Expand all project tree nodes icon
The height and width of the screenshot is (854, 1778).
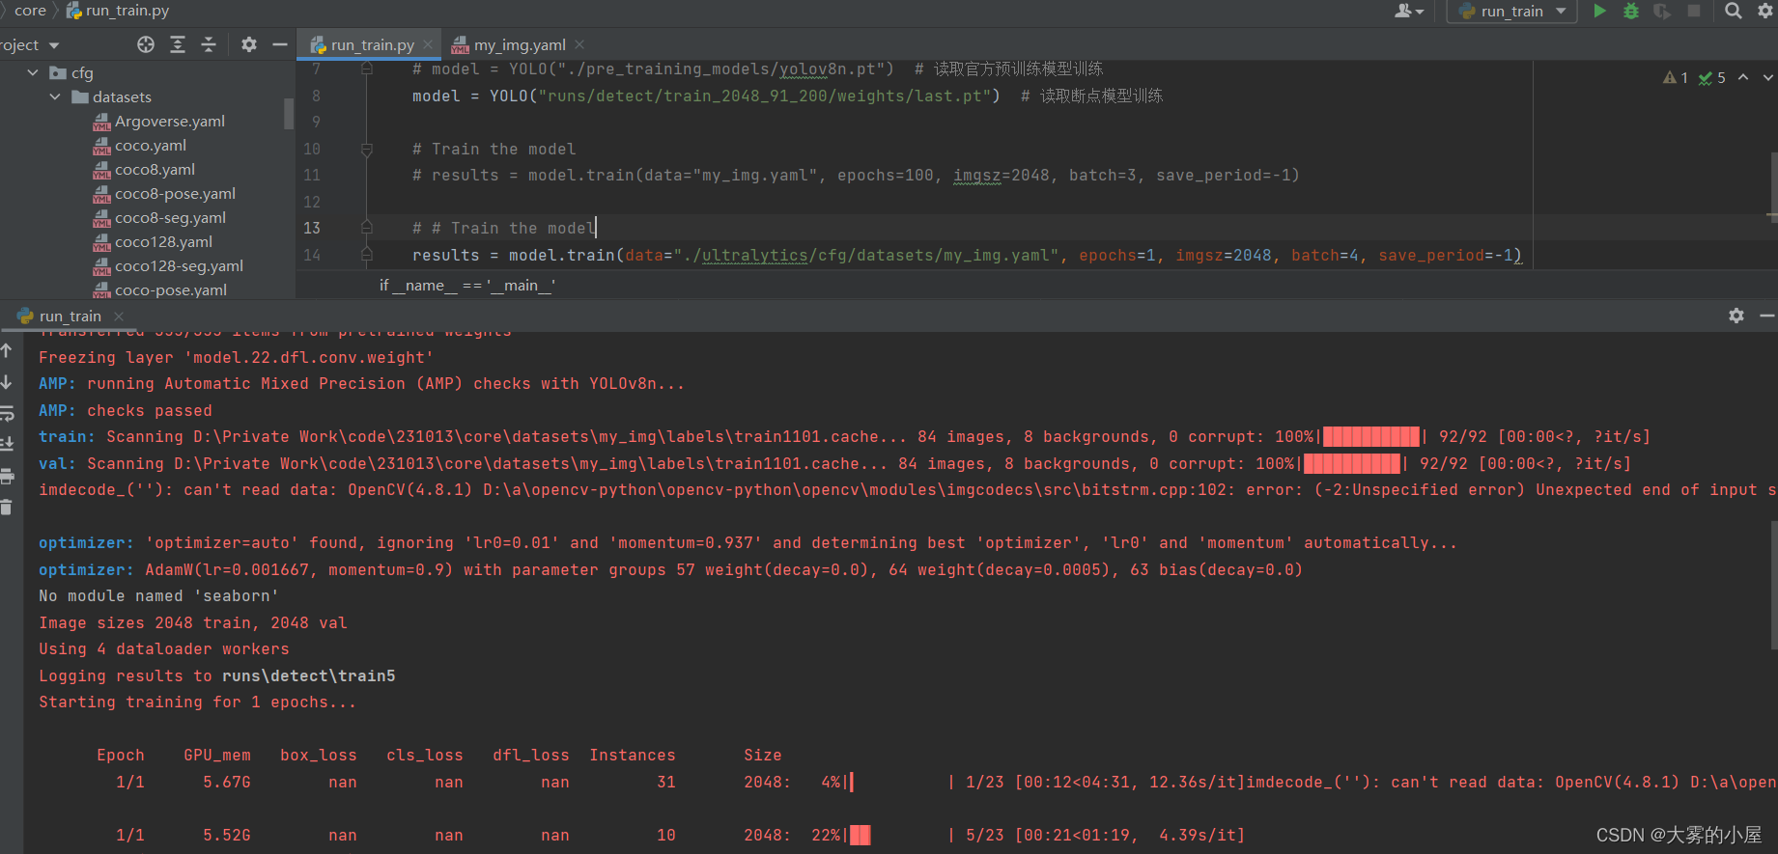178,44
